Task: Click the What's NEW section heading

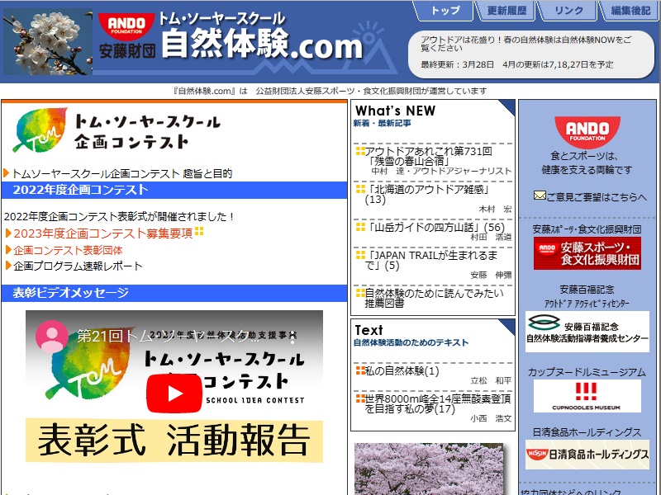Action: pos(396,111)
